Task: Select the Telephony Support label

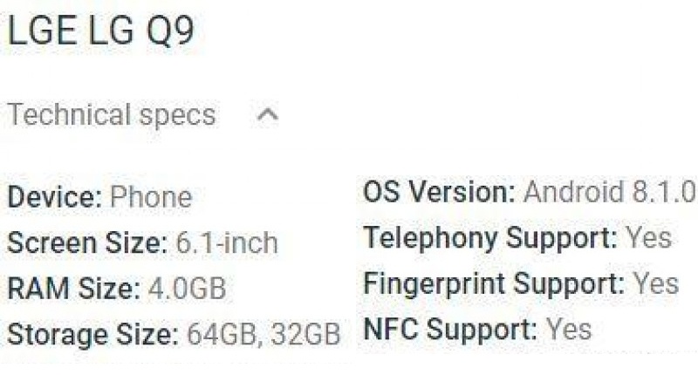Action: pos(489,237)
